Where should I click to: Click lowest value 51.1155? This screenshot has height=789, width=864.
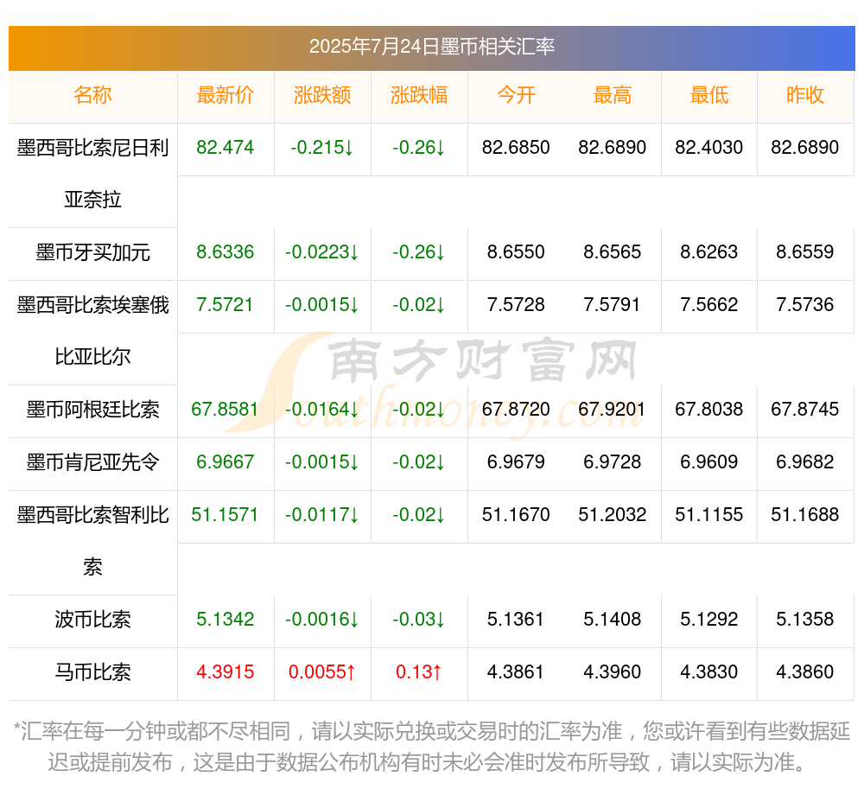pos(709,514)
